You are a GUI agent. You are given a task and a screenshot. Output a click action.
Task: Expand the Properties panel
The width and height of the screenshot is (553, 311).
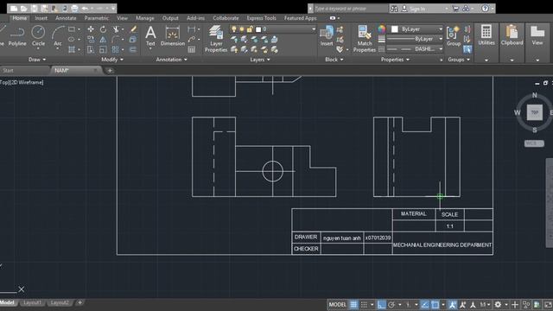tap(395, 60)
